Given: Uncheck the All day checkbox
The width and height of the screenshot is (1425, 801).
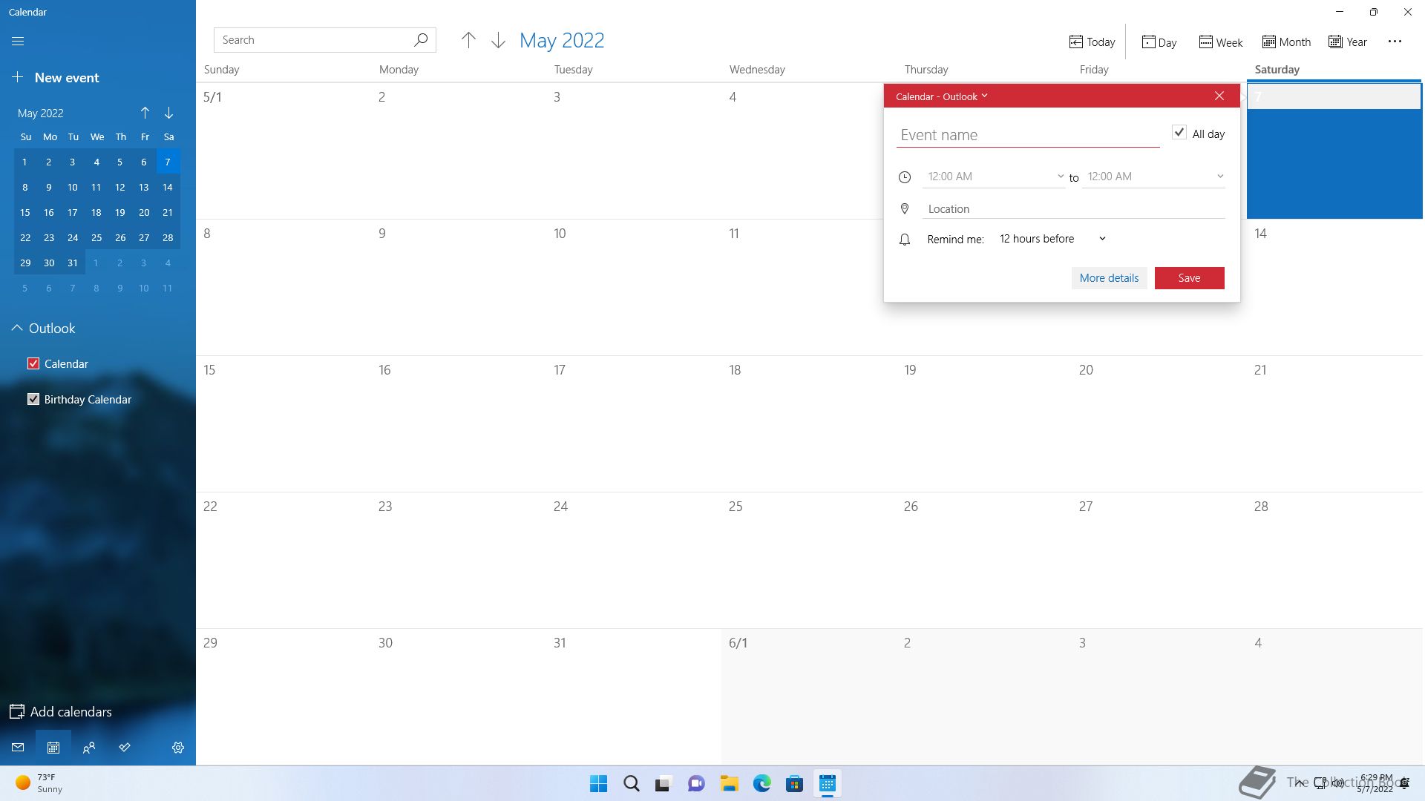Looking at the screenshot, I should (1179, 133).
